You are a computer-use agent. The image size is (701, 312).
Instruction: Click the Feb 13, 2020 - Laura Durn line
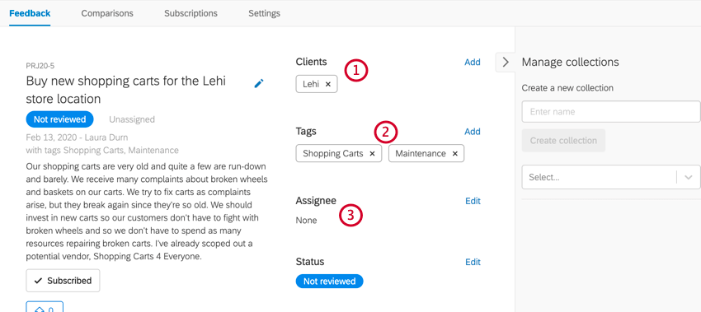coord(77,137)
